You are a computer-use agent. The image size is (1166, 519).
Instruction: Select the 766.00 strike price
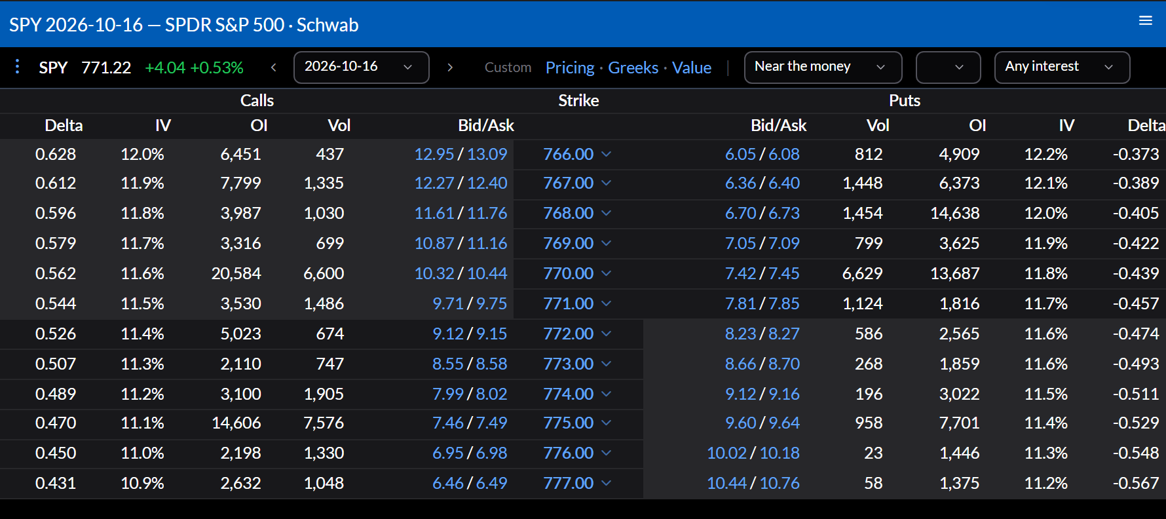[x=568, y=154]
